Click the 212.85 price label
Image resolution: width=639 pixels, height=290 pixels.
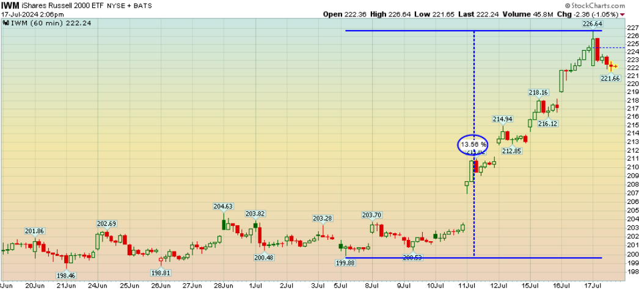coord(512,151)
